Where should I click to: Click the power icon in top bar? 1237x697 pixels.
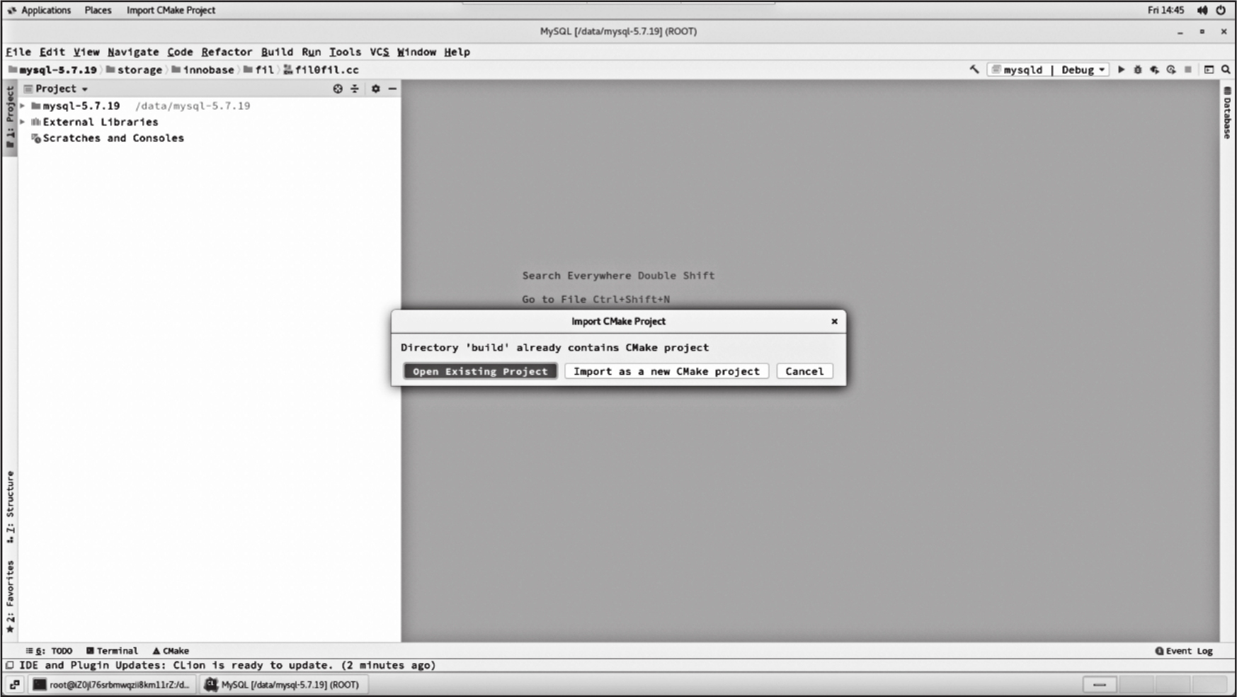1221,10
